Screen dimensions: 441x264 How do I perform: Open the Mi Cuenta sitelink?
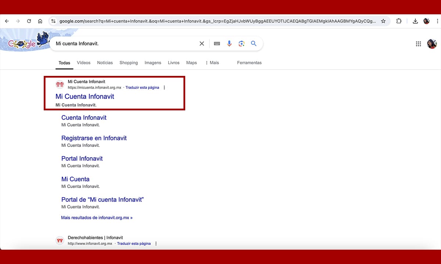[75, 179]
